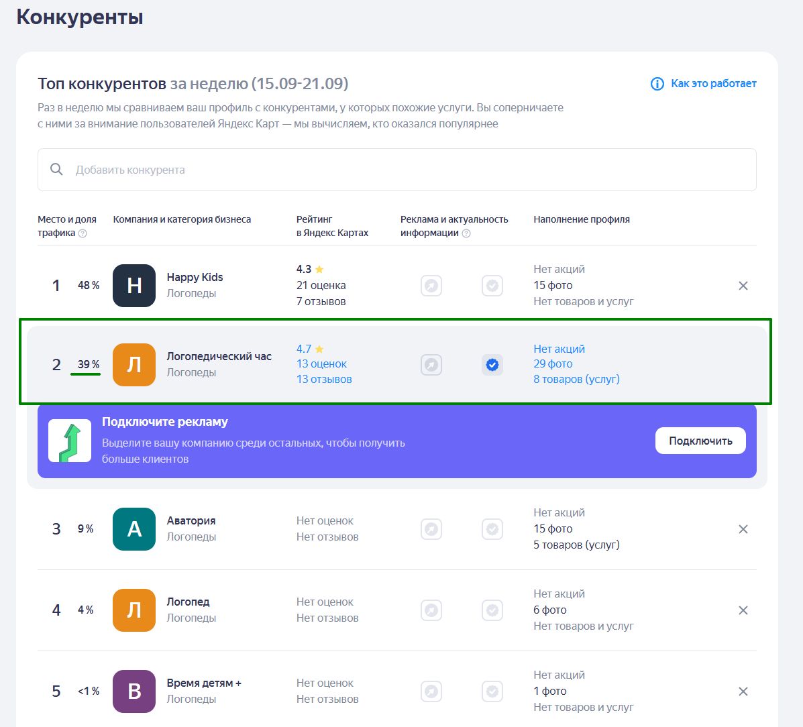Remove Happy Kids from competitors list
This screenshot has height=727, width=803.
pos(743,286)
